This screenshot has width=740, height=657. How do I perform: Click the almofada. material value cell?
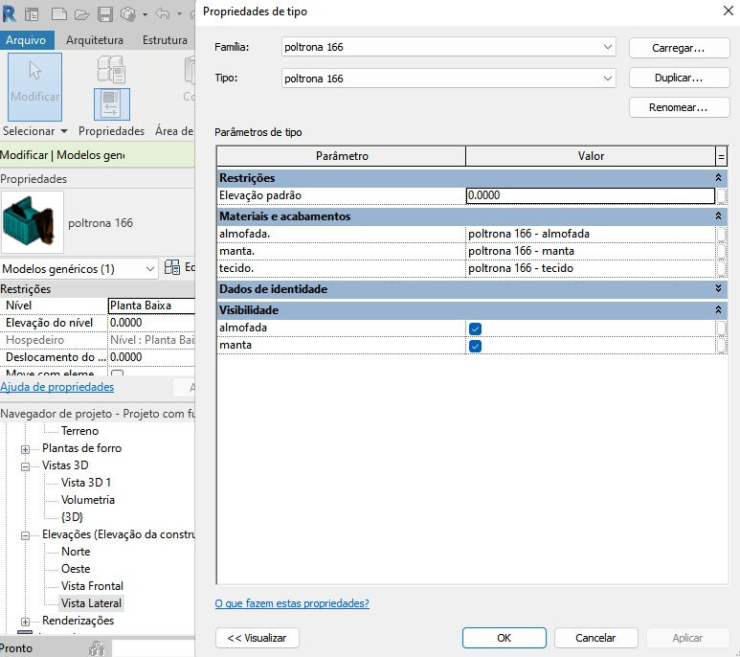[x=591, y=234]
